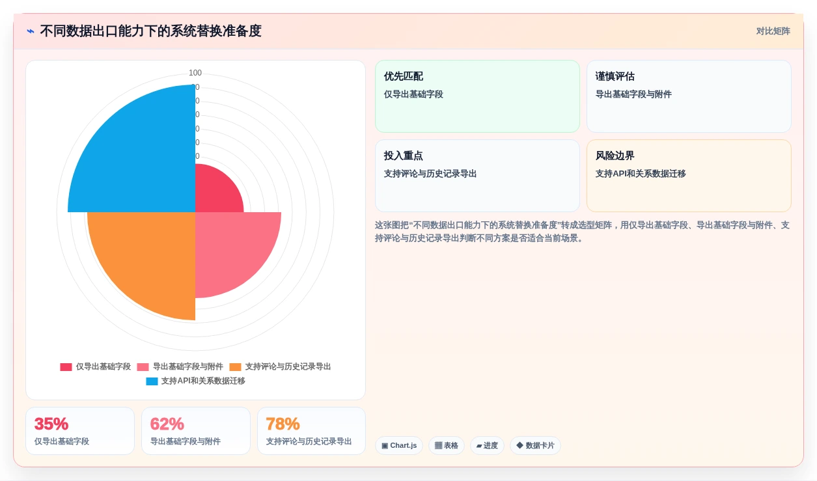
Task: Open the 谨慎评估 matrix card
Action: coord(689,96)
